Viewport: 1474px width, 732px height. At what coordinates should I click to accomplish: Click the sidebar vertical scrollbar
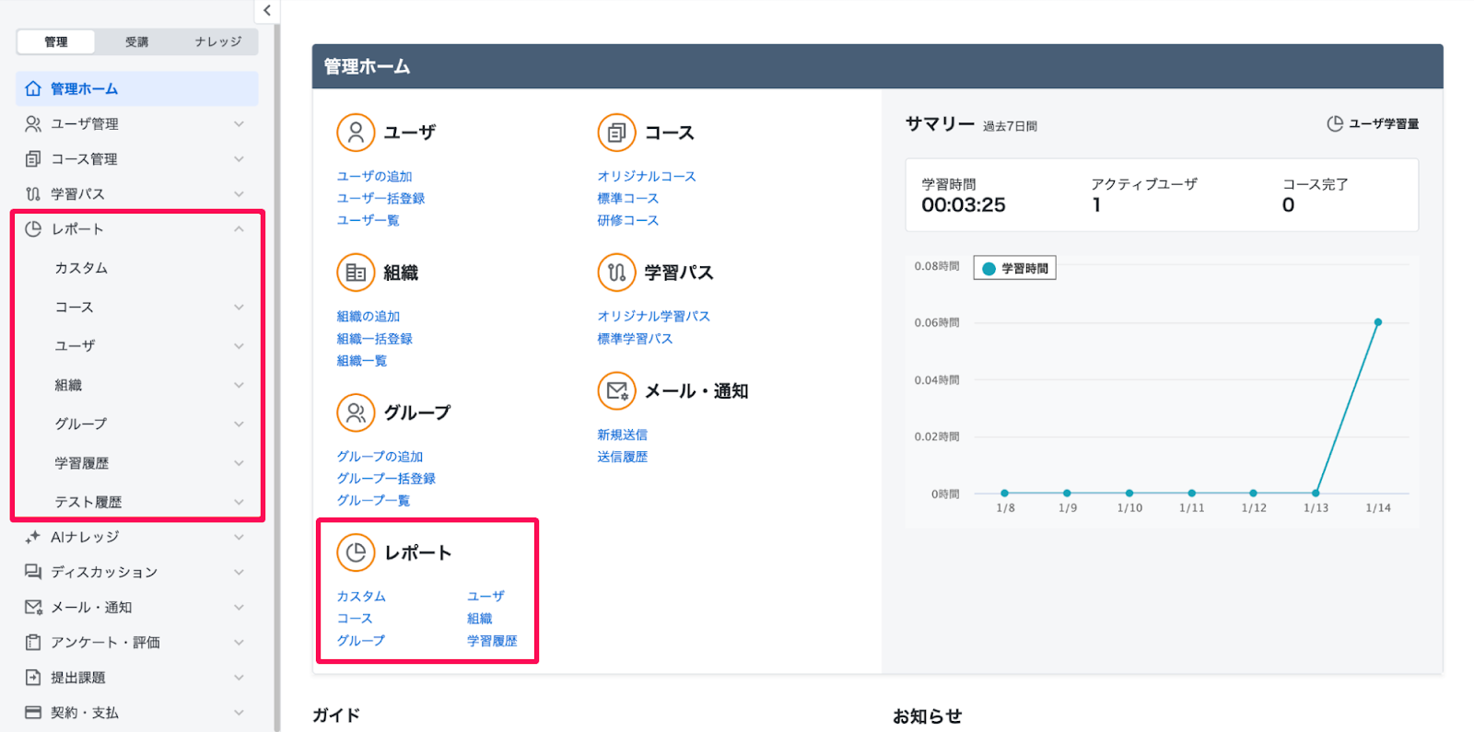coord(276,378)
